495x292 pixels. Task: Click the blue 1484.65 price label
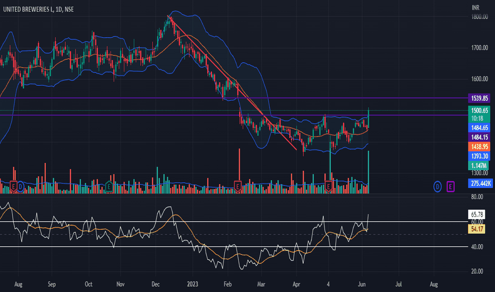[x=479, y=128]
